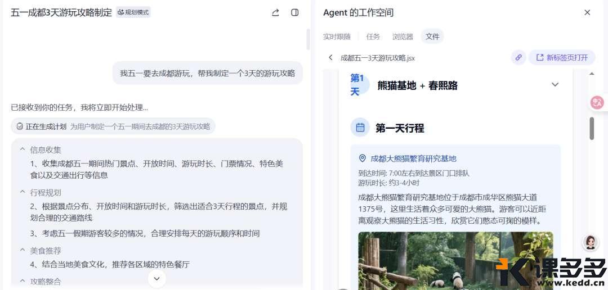Click the chat title 五一成都3天游玩攻略制定
608x290 pixels.
(x=61, y=12)
